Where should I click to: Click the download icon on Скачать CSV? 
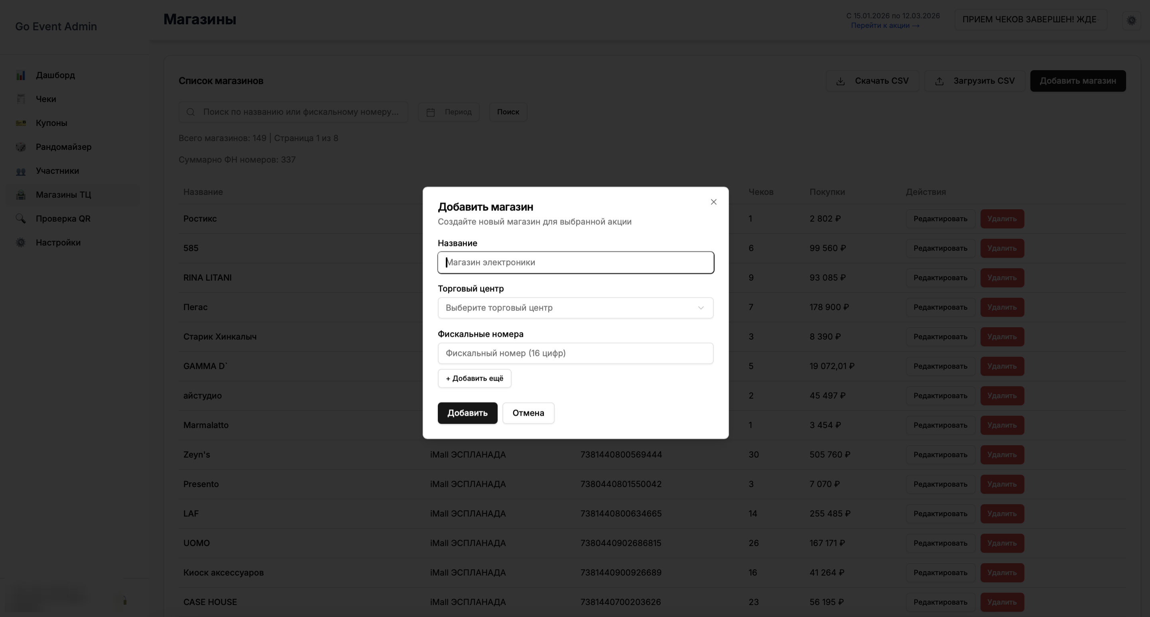tap(840, 81)
